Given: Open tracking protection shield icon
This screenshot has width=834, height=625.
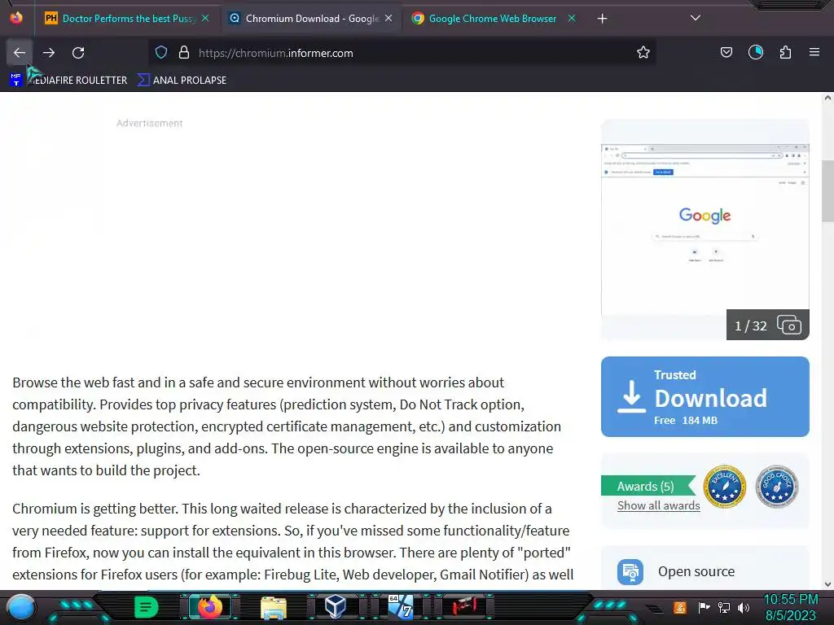Looking at the screenshot, I should click(161, 53).
